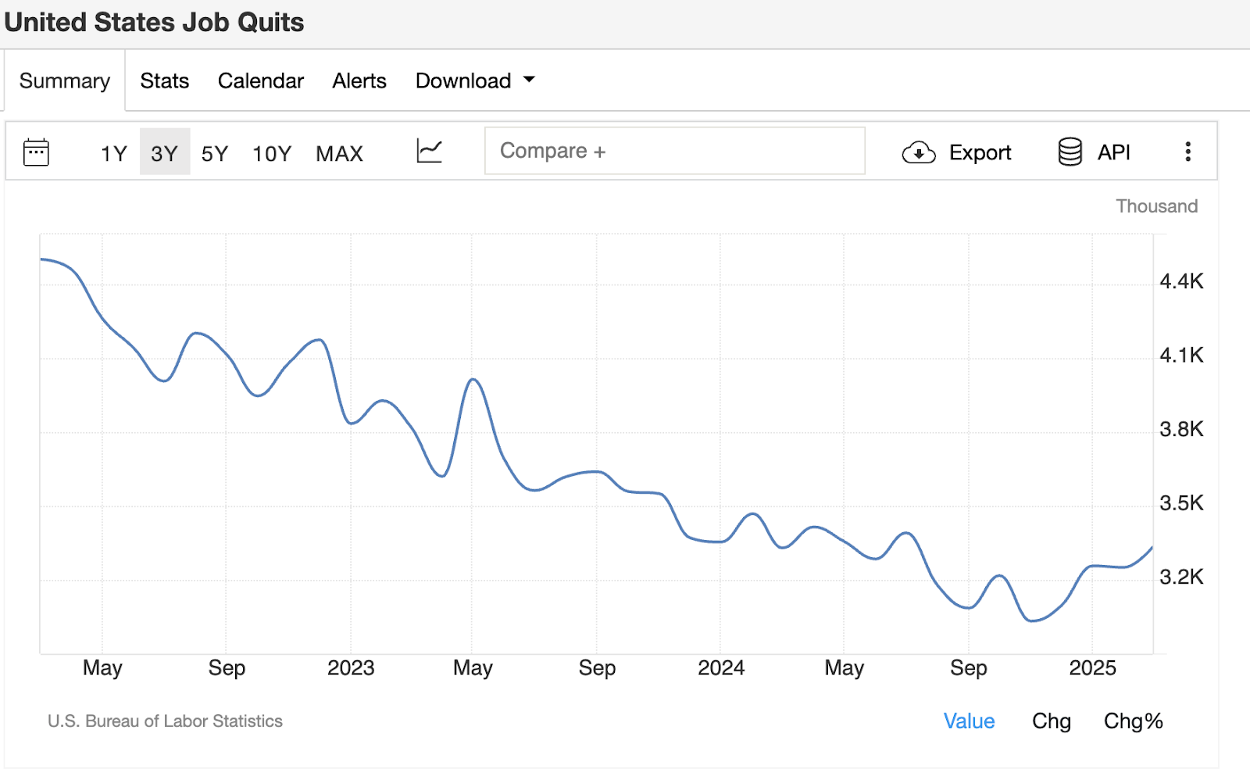The image size is (1250, 783).
Task: Click the Export cloud download icon
Action: click(x=919, y=152)
